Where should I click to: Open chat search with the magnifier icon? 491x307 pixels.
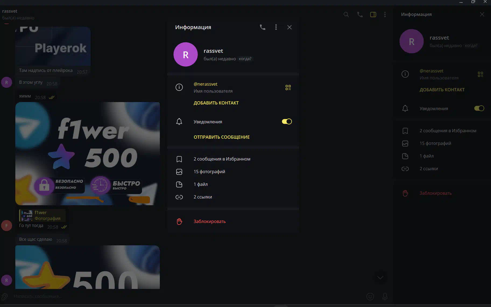[346, 15]
